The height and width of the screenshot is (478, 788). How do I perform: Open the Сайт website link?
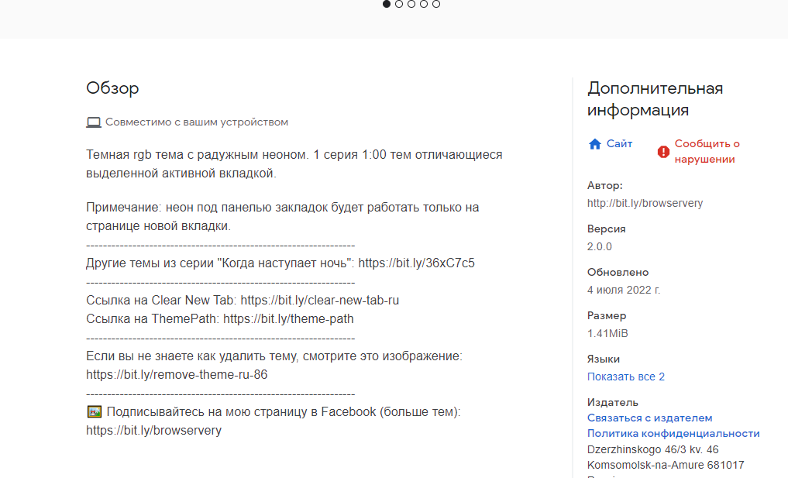tap(619, 144)
